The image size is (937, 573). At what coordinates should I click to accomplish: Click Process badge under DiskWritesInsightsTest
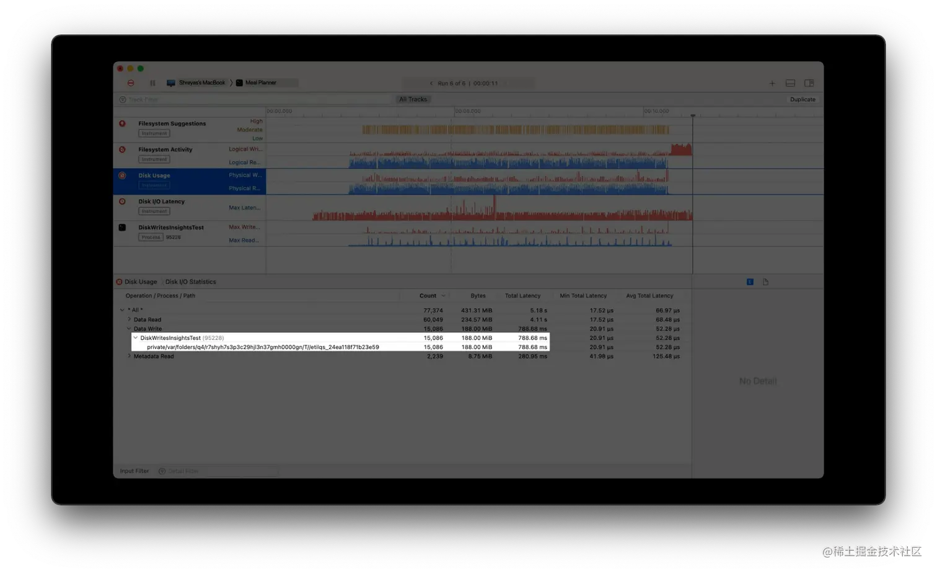tap(151, 238)
